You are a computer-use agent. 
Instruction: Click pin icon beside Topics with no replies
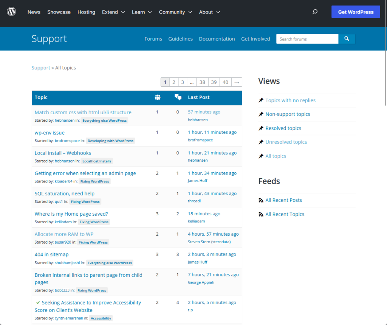tap(261, 100)
